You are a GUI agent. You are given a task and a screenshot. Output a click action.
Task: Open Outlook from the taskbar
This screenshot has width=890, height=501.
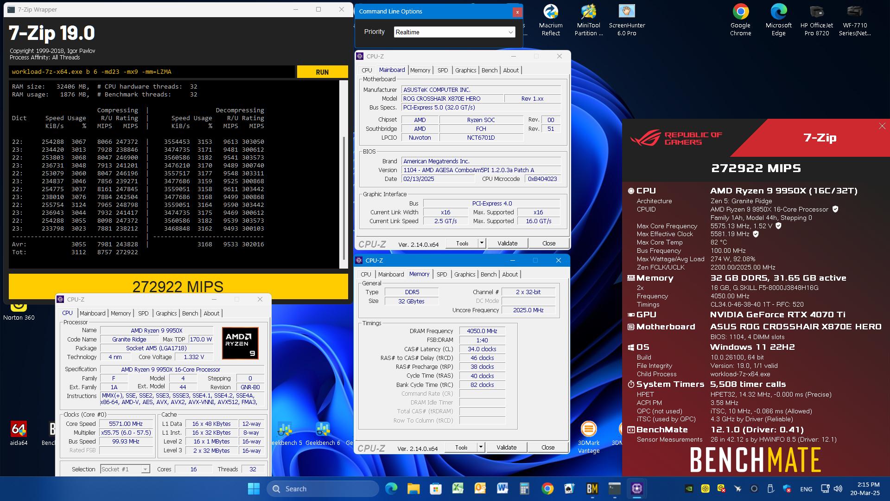(x=480, y=488)
